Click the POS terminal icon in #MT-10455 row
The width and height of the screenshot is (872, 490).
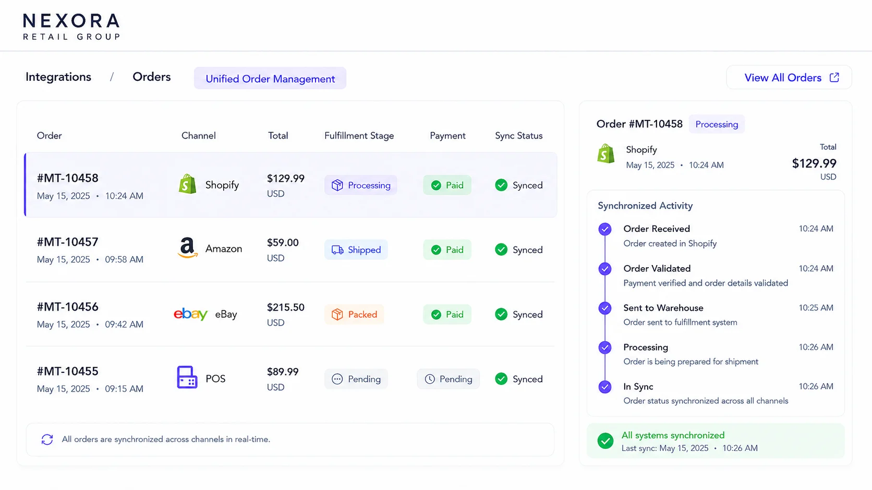point(187,378)
